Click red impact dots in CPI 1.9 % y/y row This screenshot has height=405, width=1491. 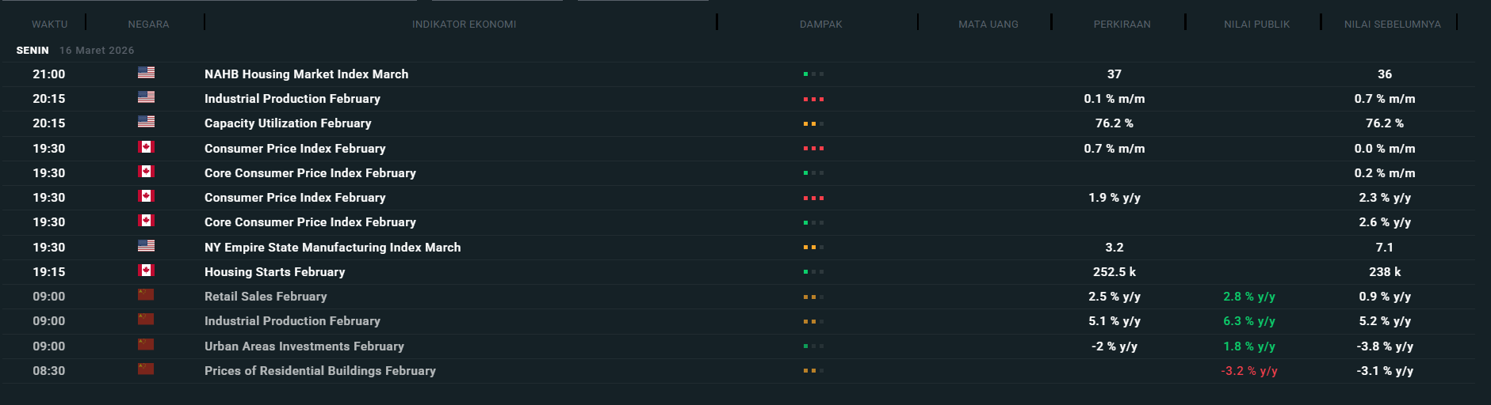813,198
